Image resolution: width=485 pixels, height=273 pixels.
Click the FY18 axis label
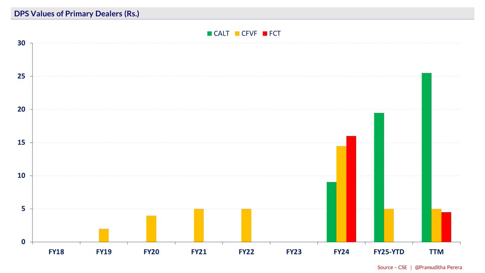[57, 252]
